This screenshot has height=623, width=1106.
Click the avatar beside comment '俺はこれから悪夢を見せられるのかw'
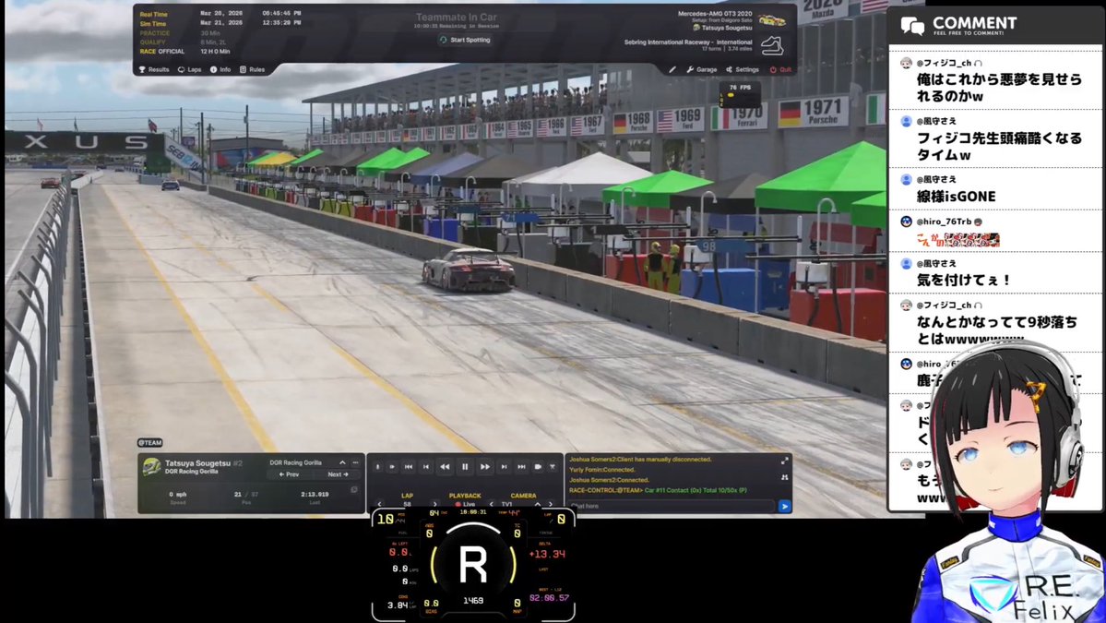click(907, 63)
